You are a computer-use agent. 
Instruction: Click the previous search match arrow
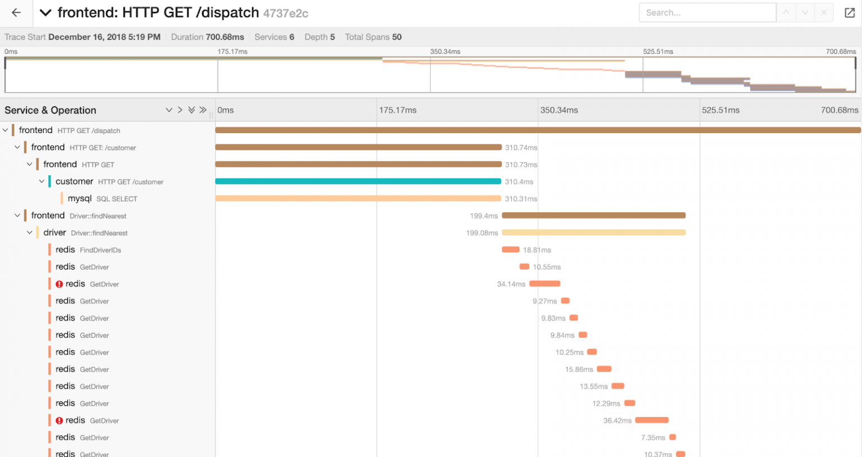click(786, 12)
